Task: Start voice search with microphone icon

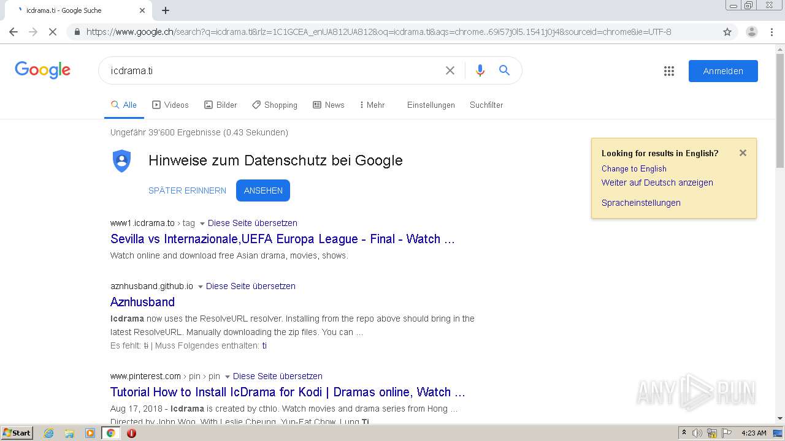Action: (480, 70)
